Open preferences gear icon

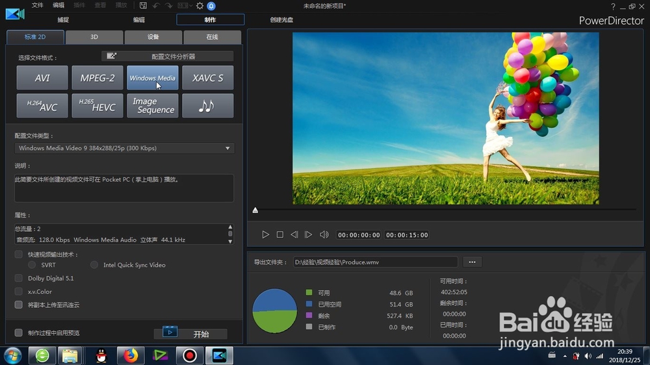(200, 5)
